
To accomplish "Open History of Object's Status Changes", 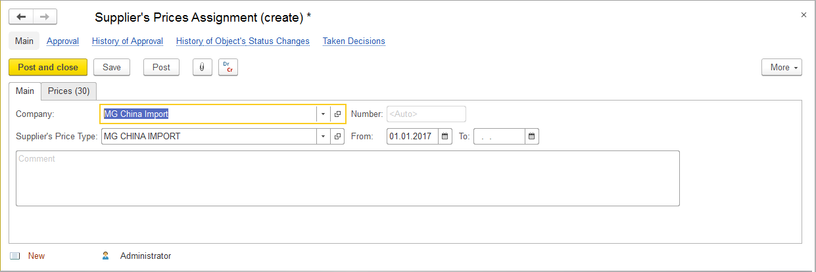I will click(243, 41).
